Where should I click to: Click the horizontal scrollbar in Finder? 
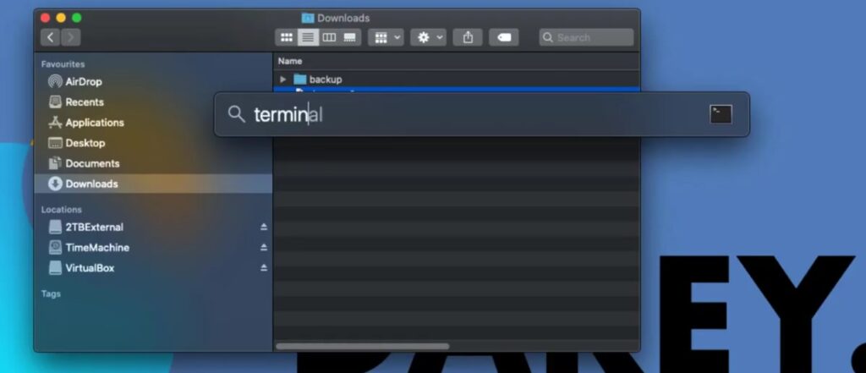tap(362, 347)
